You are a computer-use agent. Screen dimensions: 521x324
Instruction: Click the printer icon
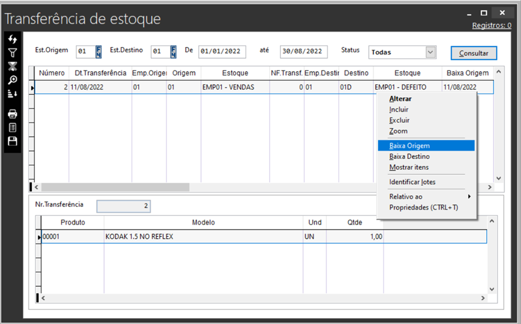pos(12,114)
